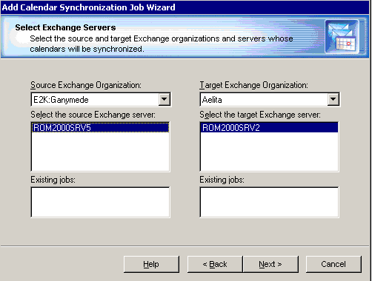
Task: Click the Target Exchange Organization label
Action: pyautogui.click(x=253, y=85)
